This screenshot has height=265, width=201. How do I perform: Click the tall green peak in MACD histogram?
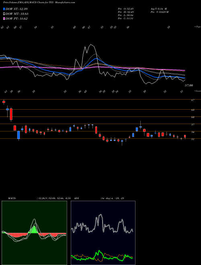(x=35, y=229)
